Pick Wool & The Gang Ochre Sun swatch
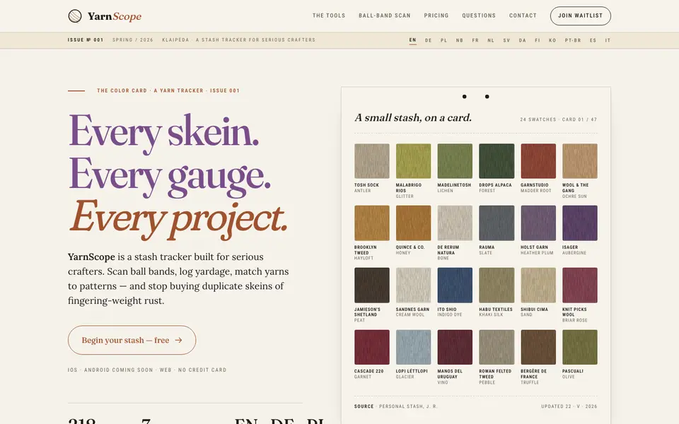 pos(580,161)
